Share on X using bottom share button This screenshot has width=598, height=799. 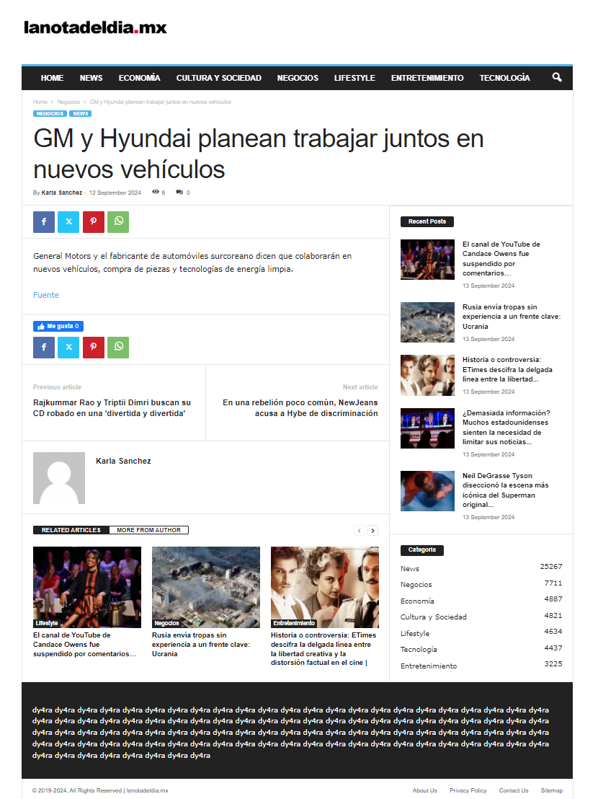tap(68, 347)
